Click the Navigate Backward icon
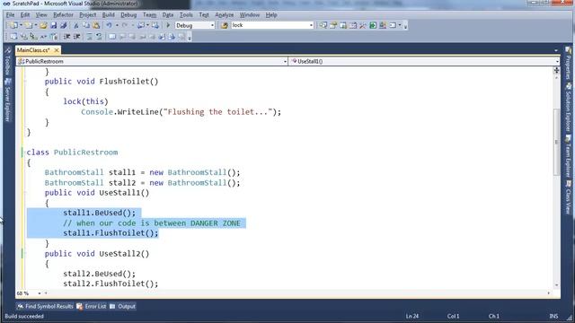The image size is (575, 323). (x=141, y=25)
